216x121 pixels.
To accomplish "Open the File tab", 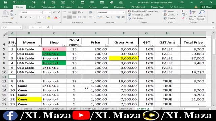I will tap(6, 7).
